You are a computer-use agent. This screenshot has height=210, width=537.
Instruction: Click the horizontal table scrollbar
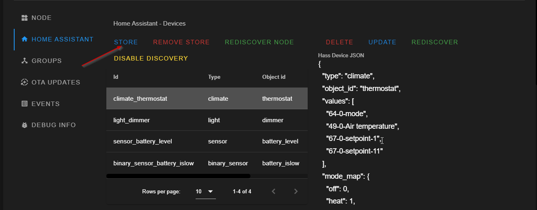178,176
